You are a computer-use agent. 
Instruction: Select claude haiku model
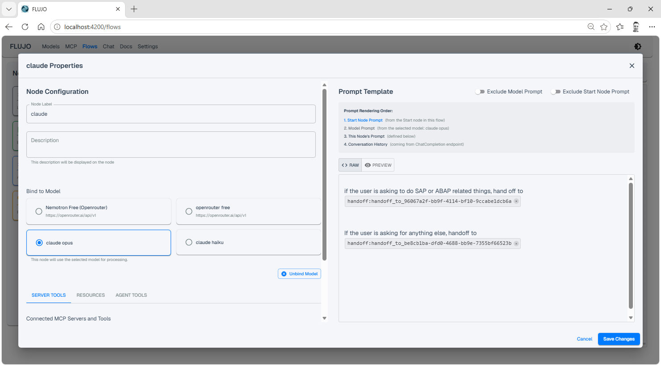point(249,242)
